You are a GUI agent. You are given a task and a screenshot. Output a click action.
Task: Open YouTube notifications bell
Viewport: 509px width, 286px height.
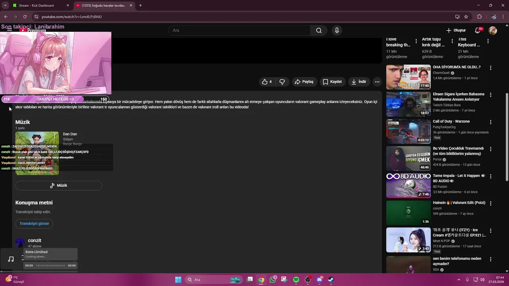pyautogui.click(x=478, y=30)
